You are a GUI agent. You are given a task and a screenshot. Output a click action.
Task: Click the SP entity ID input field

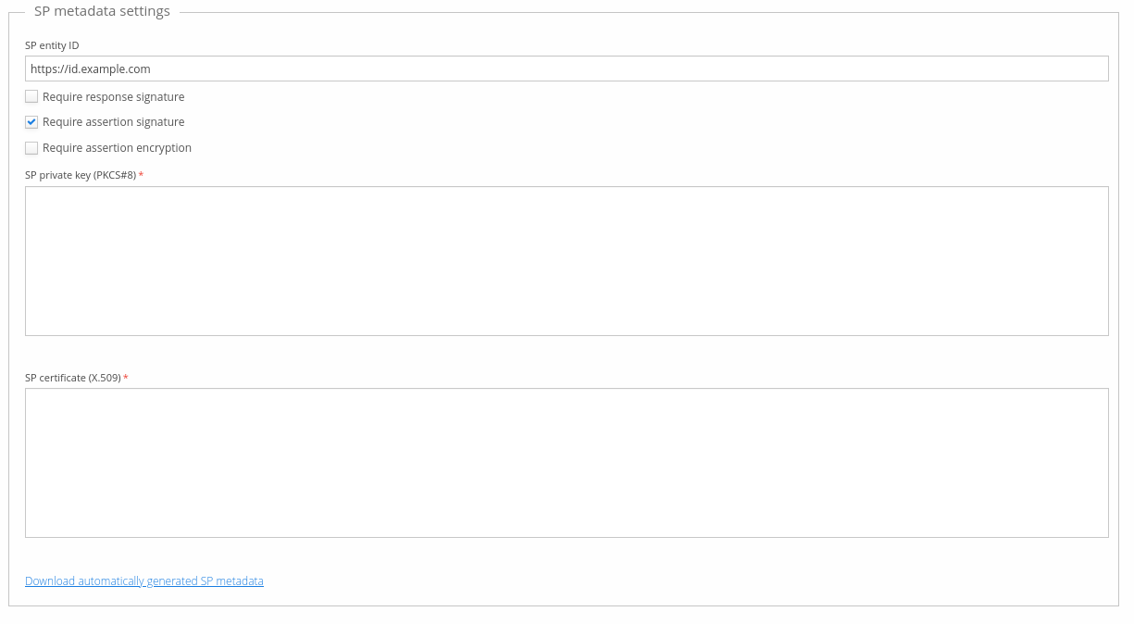pyautogui.click(x=567, y=69)
